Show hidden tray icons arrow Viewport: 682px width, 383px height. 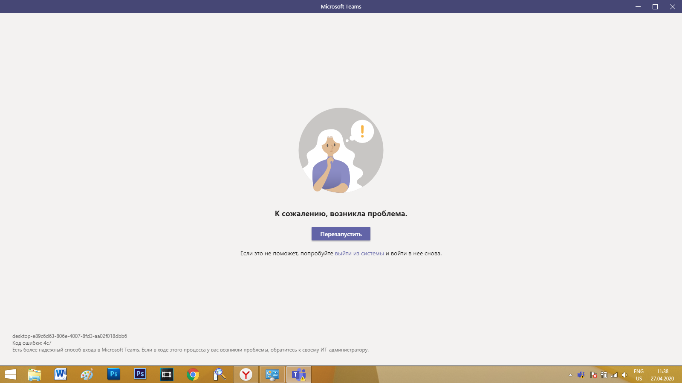(570, 375)
